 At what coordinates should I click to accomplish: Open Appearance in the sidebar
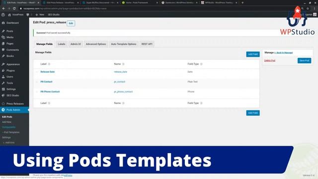(13, 64)
